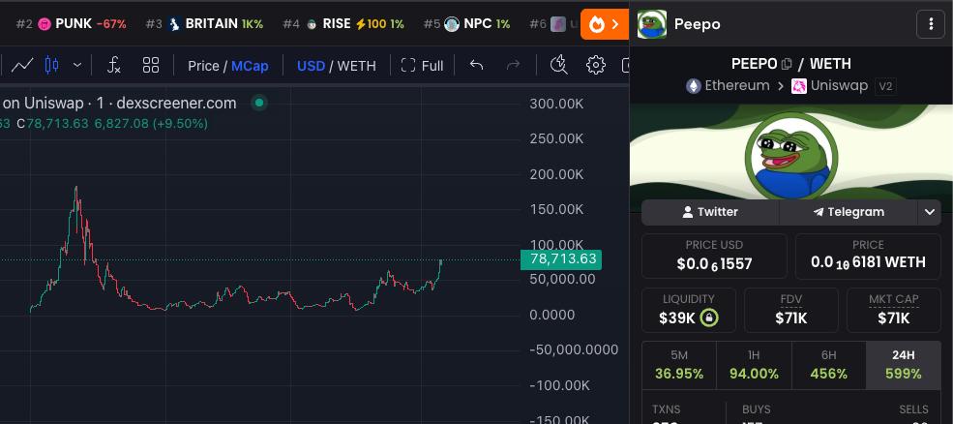The image size is (953, 424).
Task: Copy the PEEPO token address
Action: click(x=787, y=64)
